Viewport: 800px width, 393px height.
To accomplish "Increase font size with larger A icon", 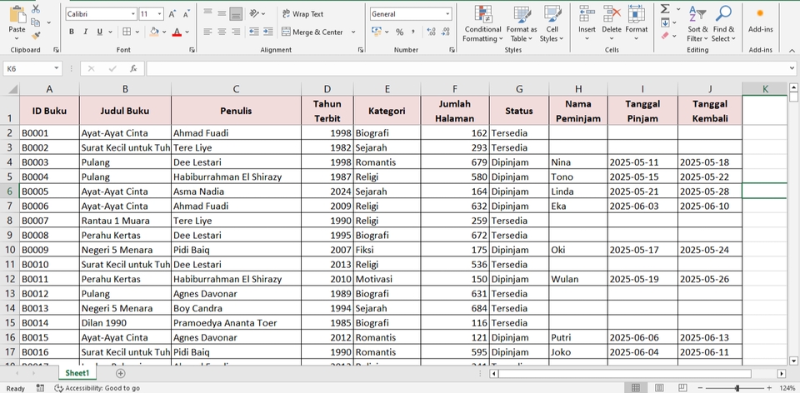I will click(172, 14).
